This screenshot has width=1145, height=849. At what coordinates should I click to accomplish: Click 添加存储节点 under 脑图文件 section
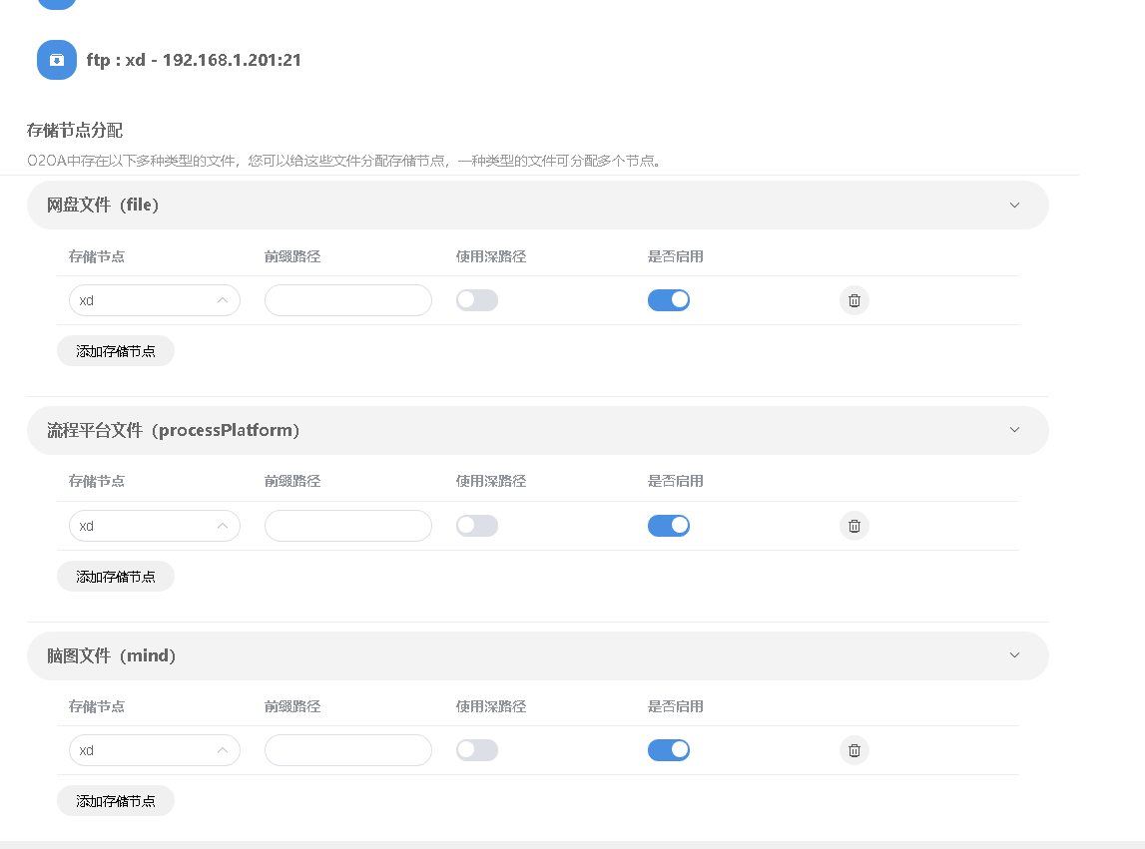point(116,801)
